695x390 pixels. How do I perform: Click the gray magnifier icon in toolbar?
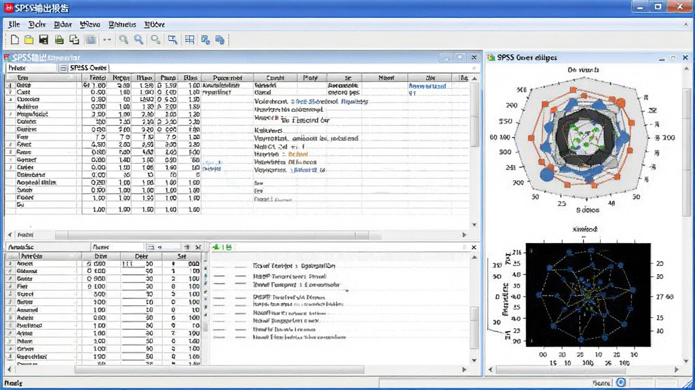pos(155,40)
